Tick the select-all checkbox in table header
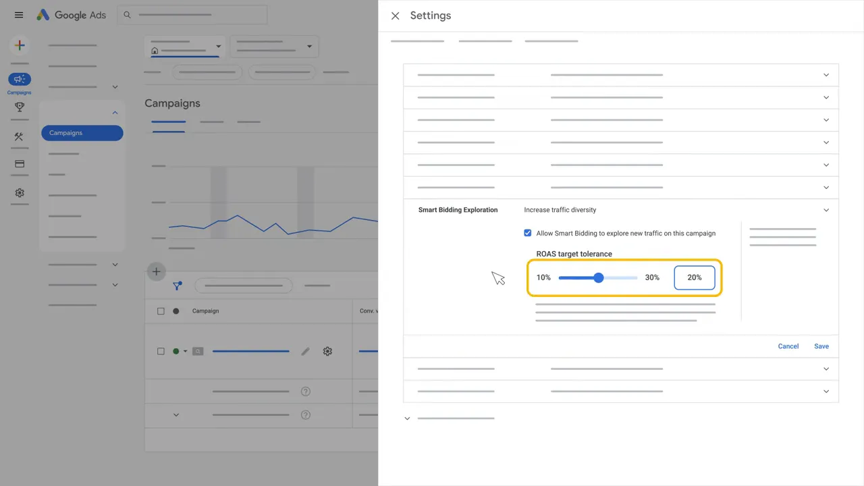 161,311
